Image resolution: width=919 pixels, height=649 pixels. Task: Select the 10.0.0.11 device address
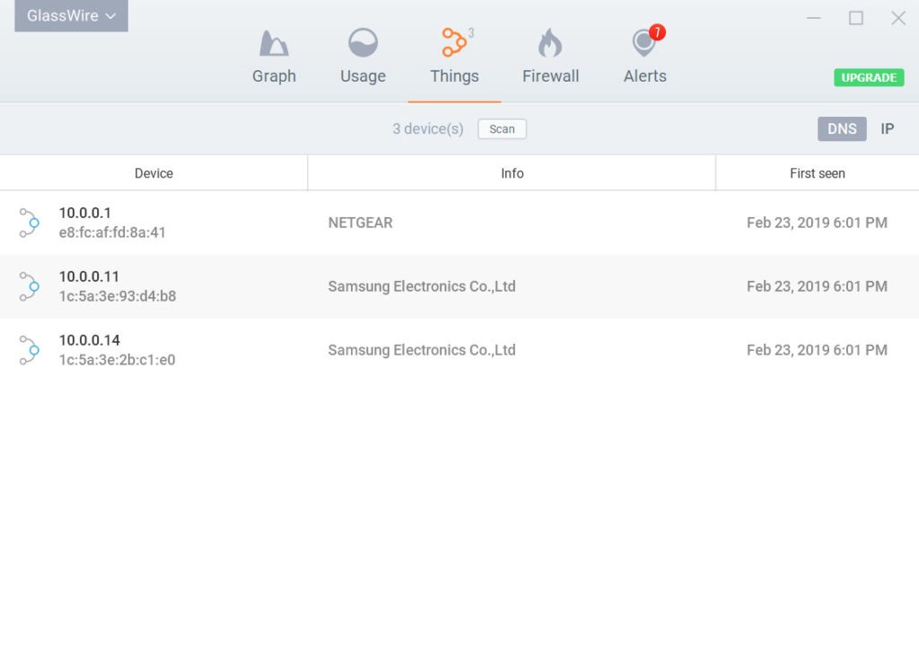(x=89, y=276)
